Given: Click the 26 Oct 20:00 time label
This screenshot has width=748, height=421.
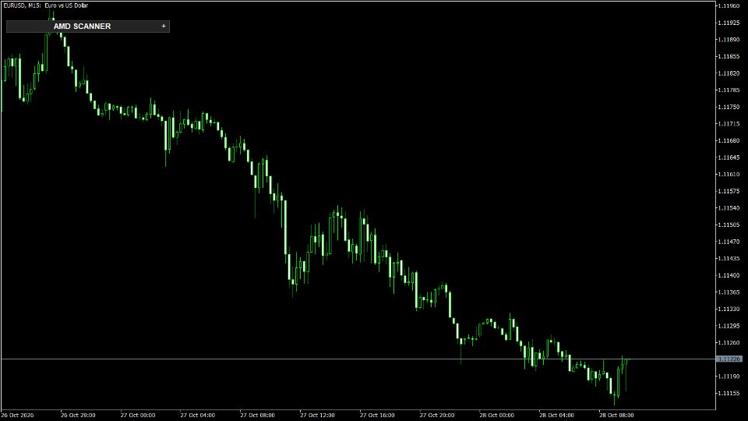Looking at the screenshot, I should 78,416.
